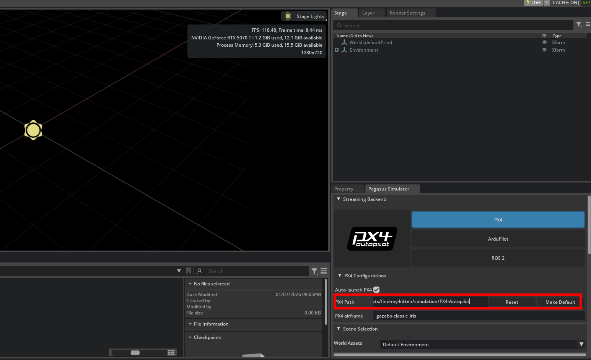The image size is (591, 360).
Task: Click the funnel filter icon in the content browser
Action: click(x=314, y=271)
